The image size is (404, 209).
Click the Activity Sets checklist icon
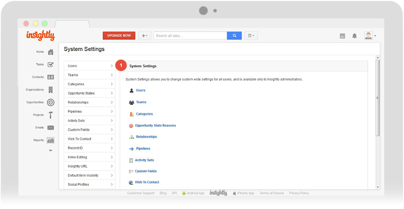(x=131, y=160)
